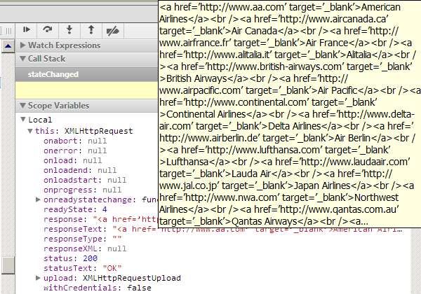This screenshot has height=294, width=421.
Task: Click the left scrollbar thumb
Action: click(x=8, y=265)
